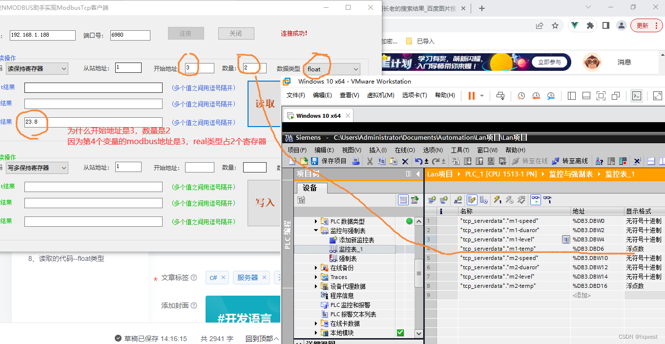Click the 关闭 button in Modbus helper
This screenshot has width=665, height=344.
(x=236, y=33)
